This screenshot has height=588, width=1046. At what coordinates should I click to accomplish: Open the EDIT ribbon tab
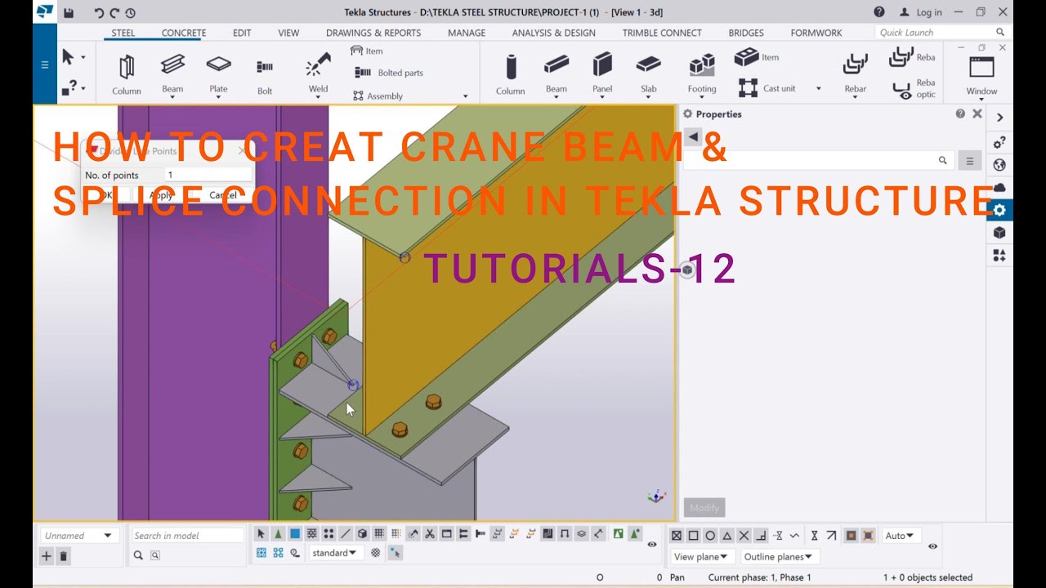242,33
